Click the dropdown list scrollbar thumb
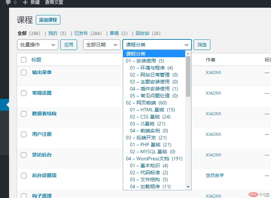Image resolution: width=271 pixels, height=198 pixels. (x=188, y=76)
